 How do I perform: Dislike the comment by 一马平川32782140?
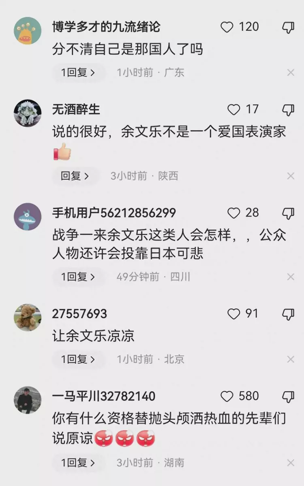point(288,396)
